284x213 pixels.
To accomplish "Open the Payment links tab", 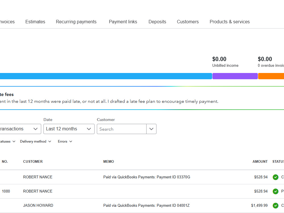I will pos(123,22).
